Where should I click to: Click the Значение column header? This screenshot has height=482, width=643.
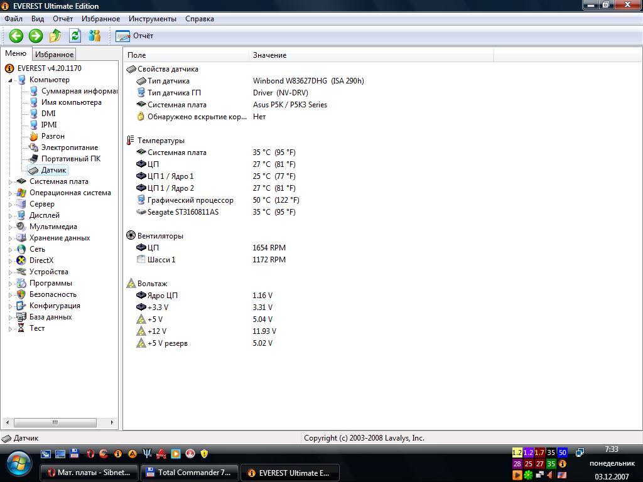tap(371, 55)
